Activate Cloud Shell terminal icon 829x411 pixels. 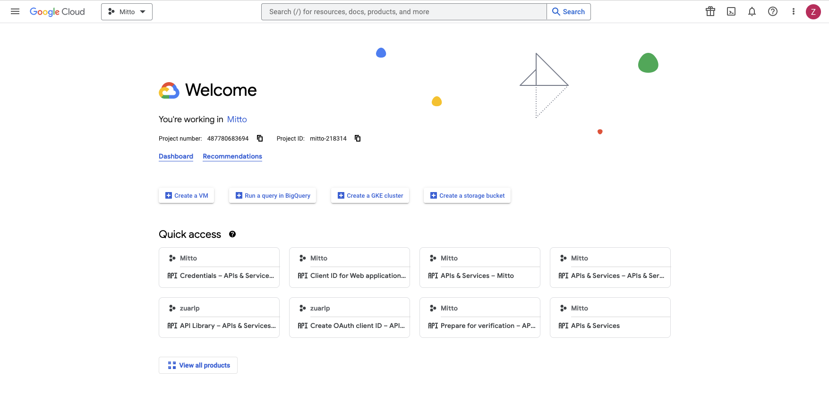click(x=731, y=12)
